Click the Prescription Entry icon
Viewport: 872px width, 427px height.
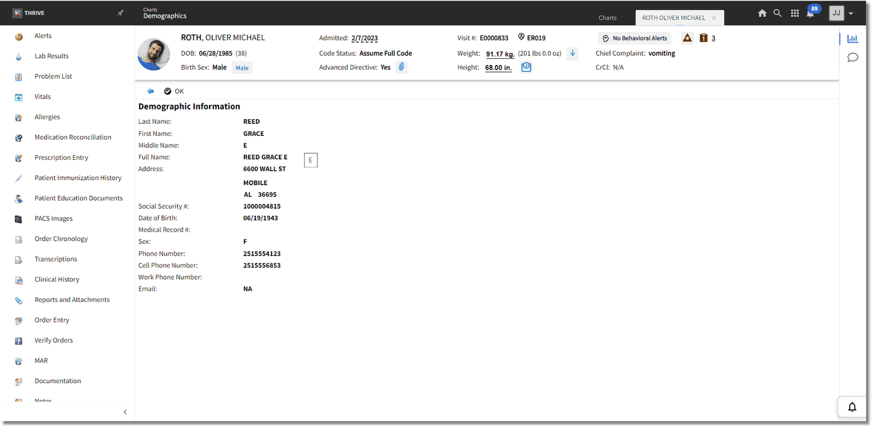(19, 158)
